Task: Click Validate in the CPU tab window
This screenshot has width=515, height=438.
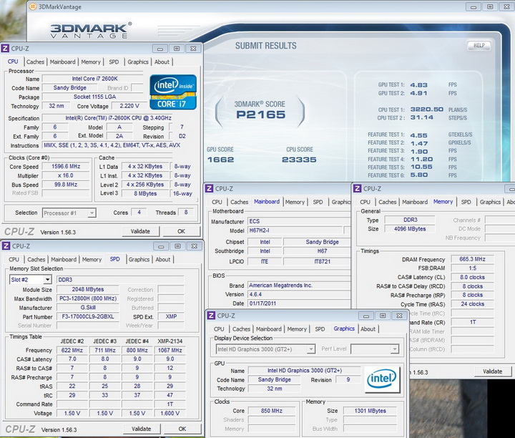Action: tap(141, 232)
